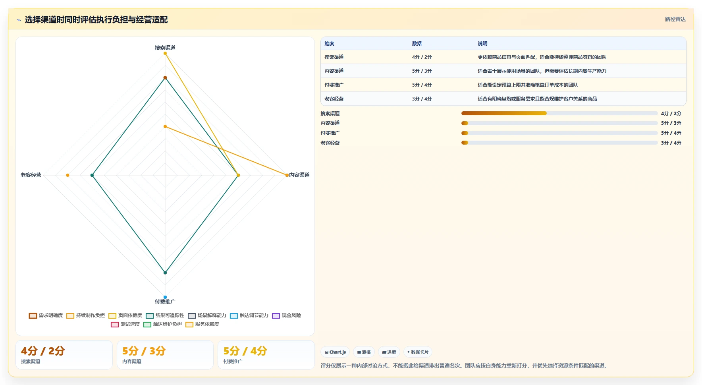702x385 pixels.
Task: Toggle the 持续制作负担 legend series
Action: pyautogui.click(x=85, y=315)
